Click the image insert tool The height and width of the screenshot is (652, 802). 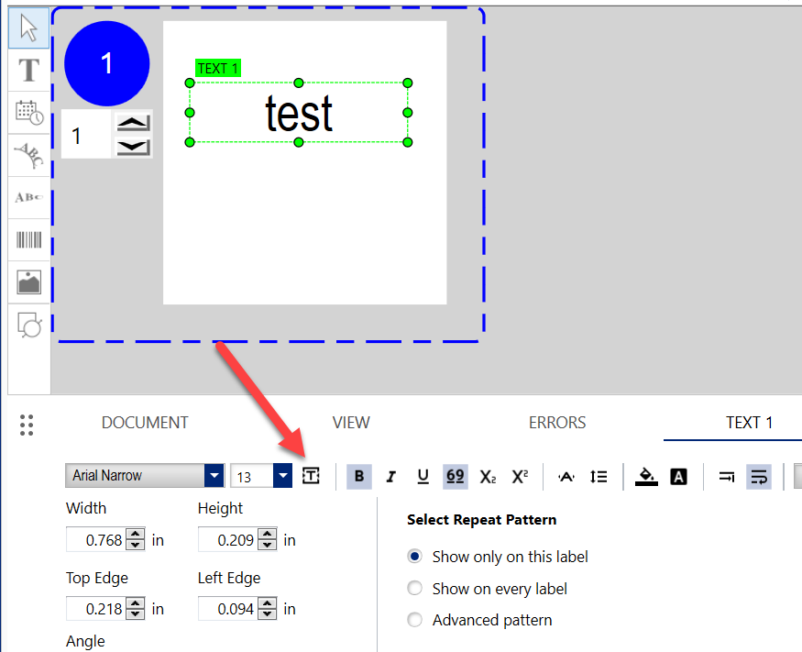(28, 282)
